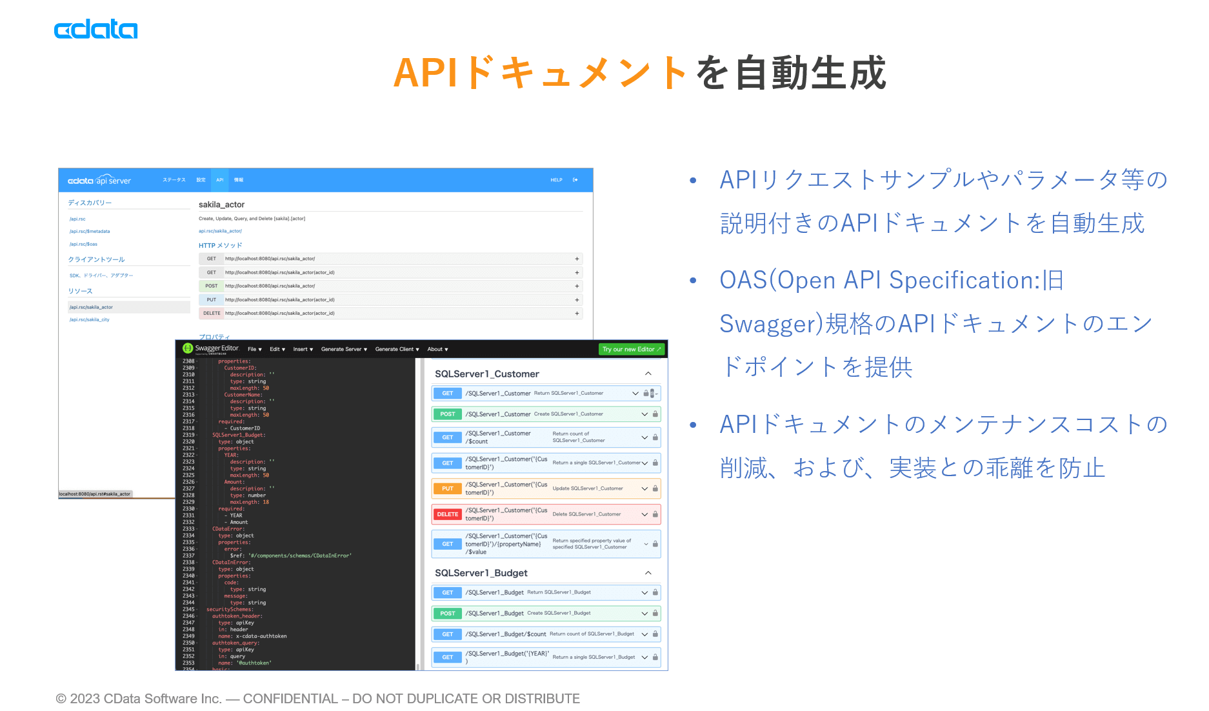Click the orange PUT badge in Swagger
Image resolution: width=1209 pixels, height=711 pixels.
[x=448, y=488]
